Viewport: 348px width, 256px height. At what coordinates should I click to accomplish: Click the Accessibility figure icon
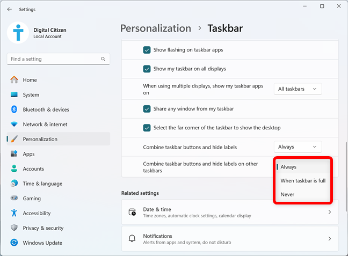pos(14,213)
